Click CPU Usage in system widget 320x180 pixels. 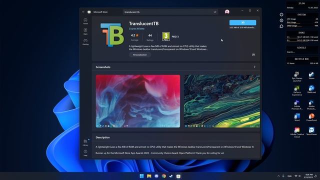(x=302, y=19)
